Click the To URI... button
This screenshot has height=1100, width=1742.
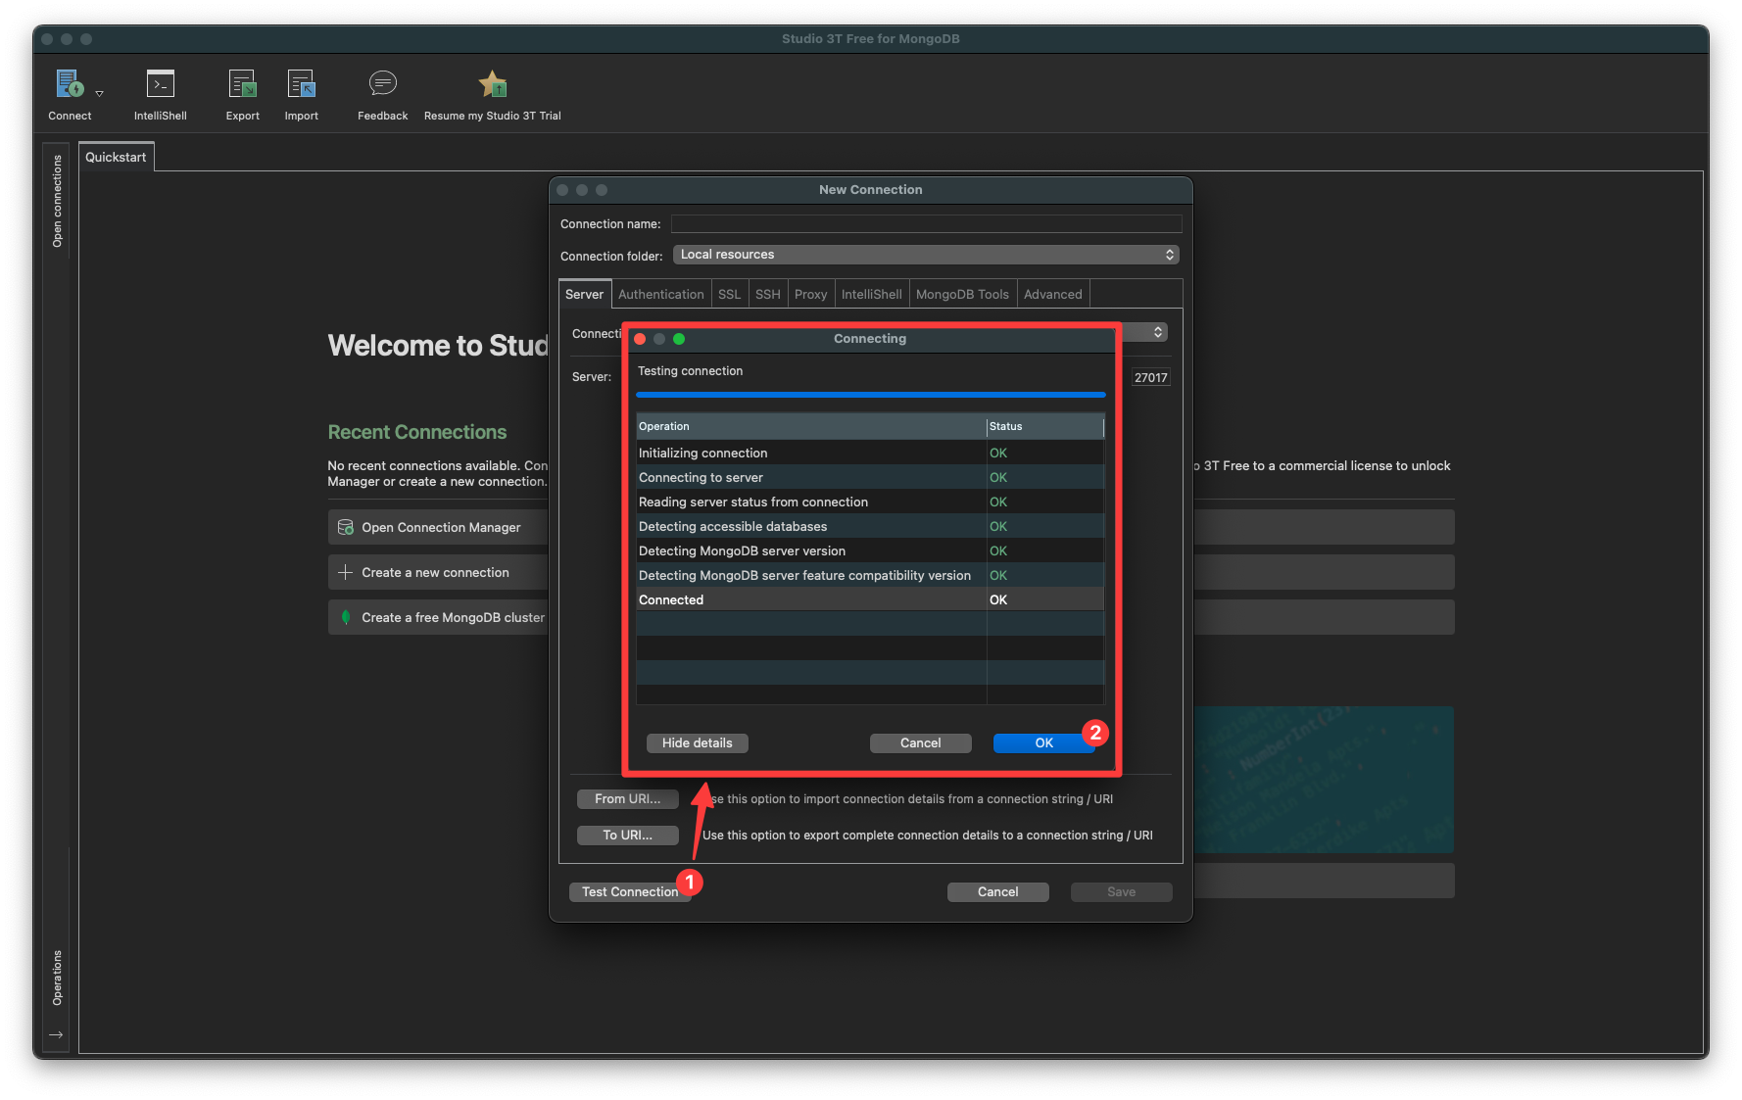(x=628, y=836)
